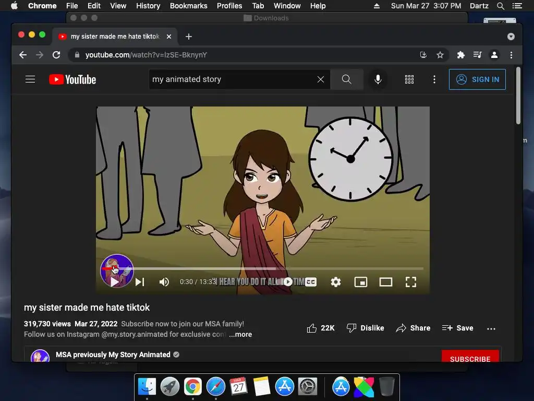Screen dimensions: 534x401
Task: Enable miniplayer mode
Action: 361,282
